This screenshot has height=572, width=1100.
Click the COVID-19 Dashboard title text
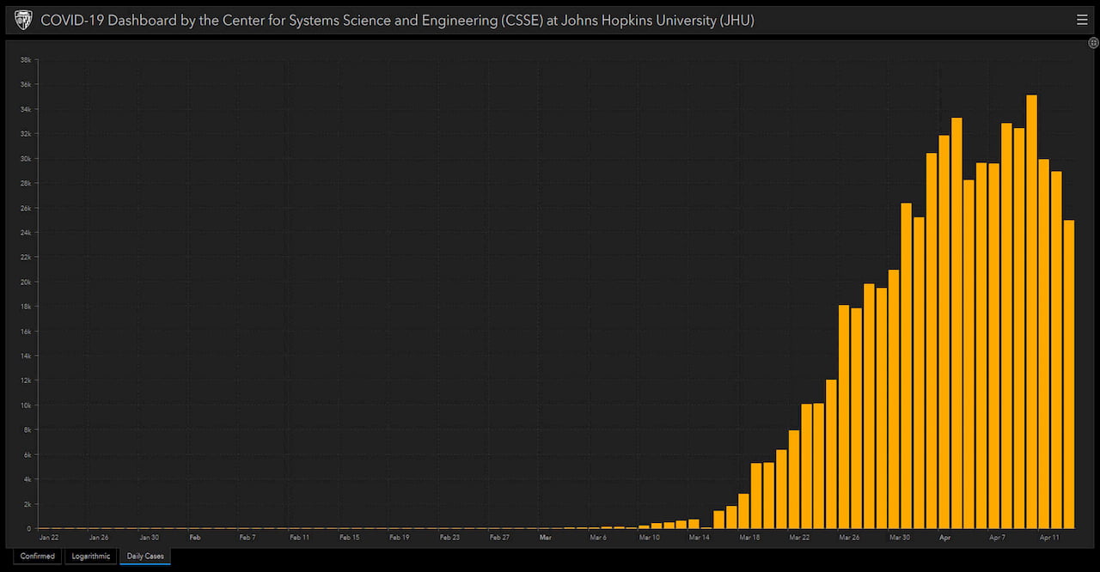click(x=398, y=20)
